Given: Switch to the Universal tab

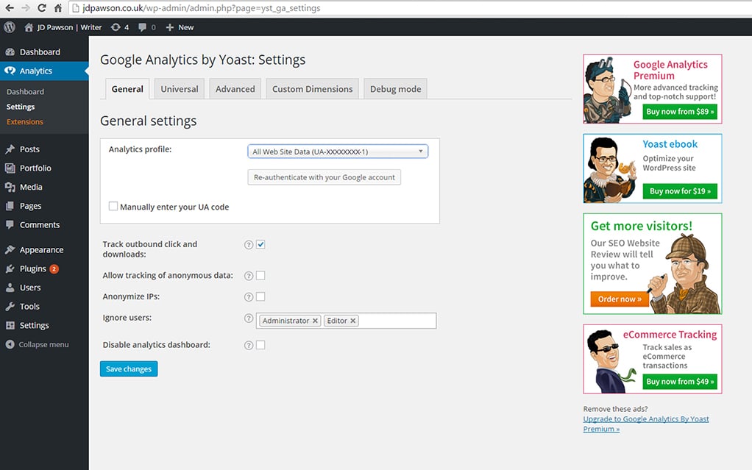Looking at the screenshot, I should (179, 88).
